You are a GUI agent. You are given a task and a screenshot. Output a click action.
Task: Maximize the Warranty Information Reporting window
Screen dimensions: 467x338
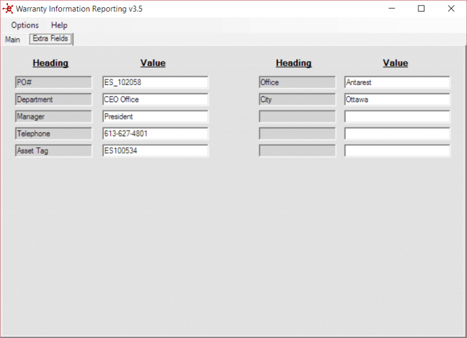point(421,9)
